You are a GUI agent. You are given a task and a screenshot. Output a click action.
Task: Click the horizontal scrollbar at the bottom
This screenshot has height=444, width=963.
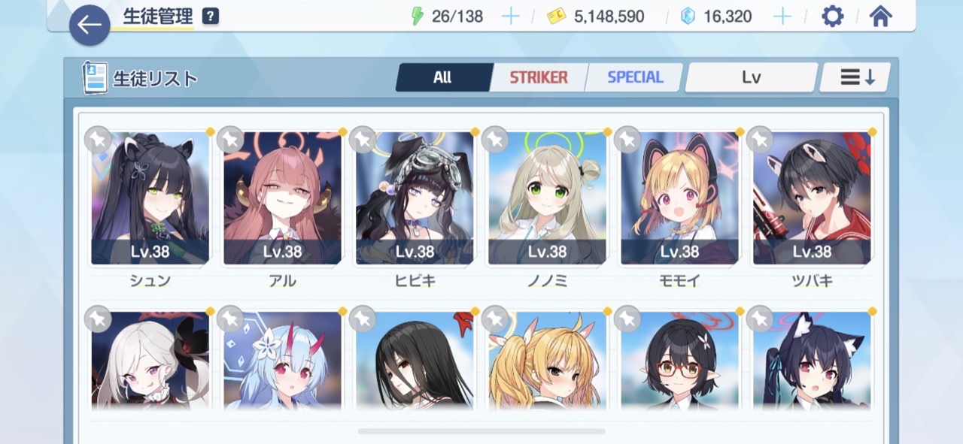[x=481, y=431]
